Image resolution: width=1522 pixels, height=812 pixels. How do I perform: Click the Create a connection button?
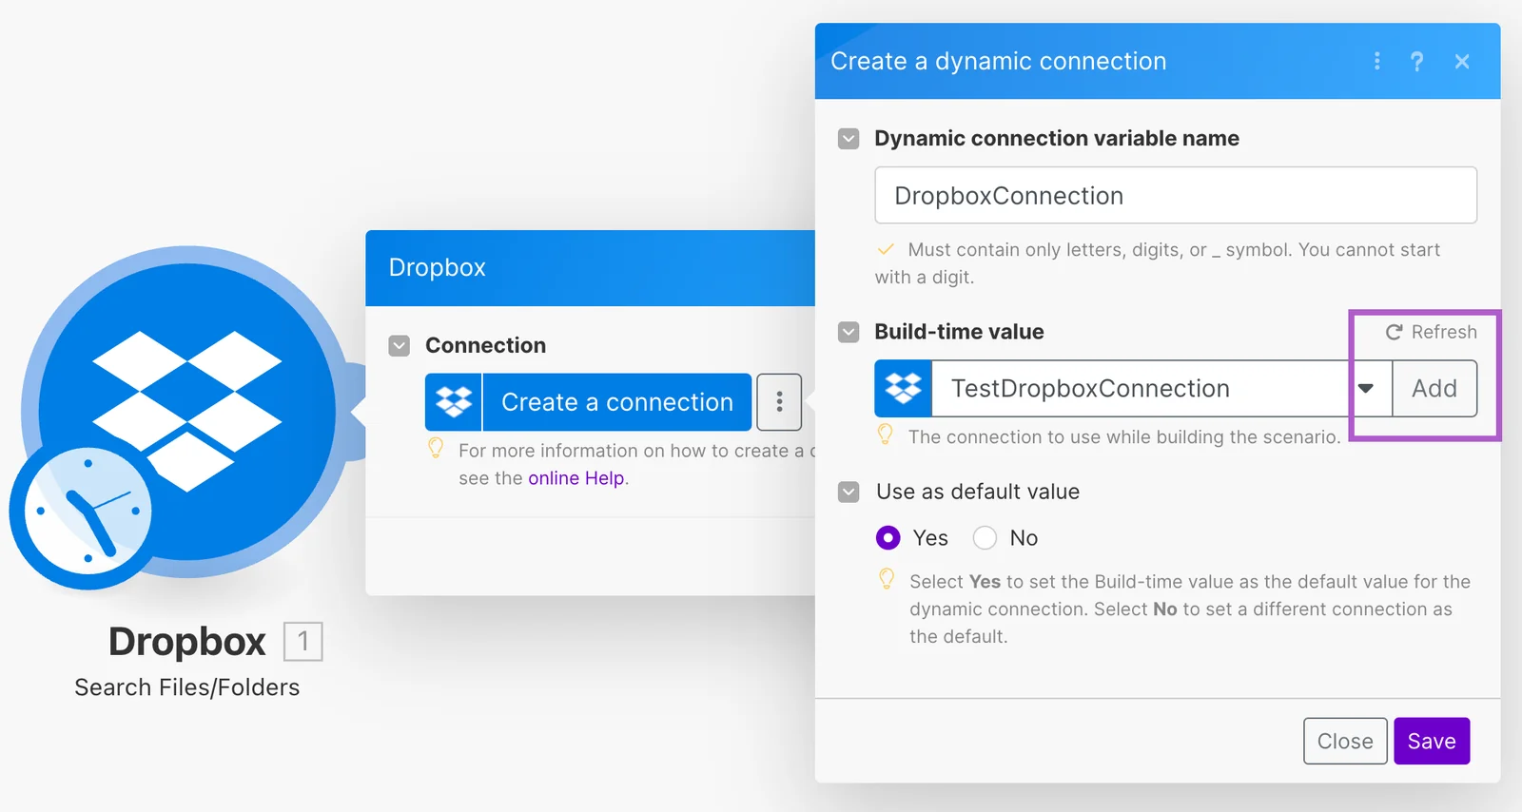click(x=617, y=402)
